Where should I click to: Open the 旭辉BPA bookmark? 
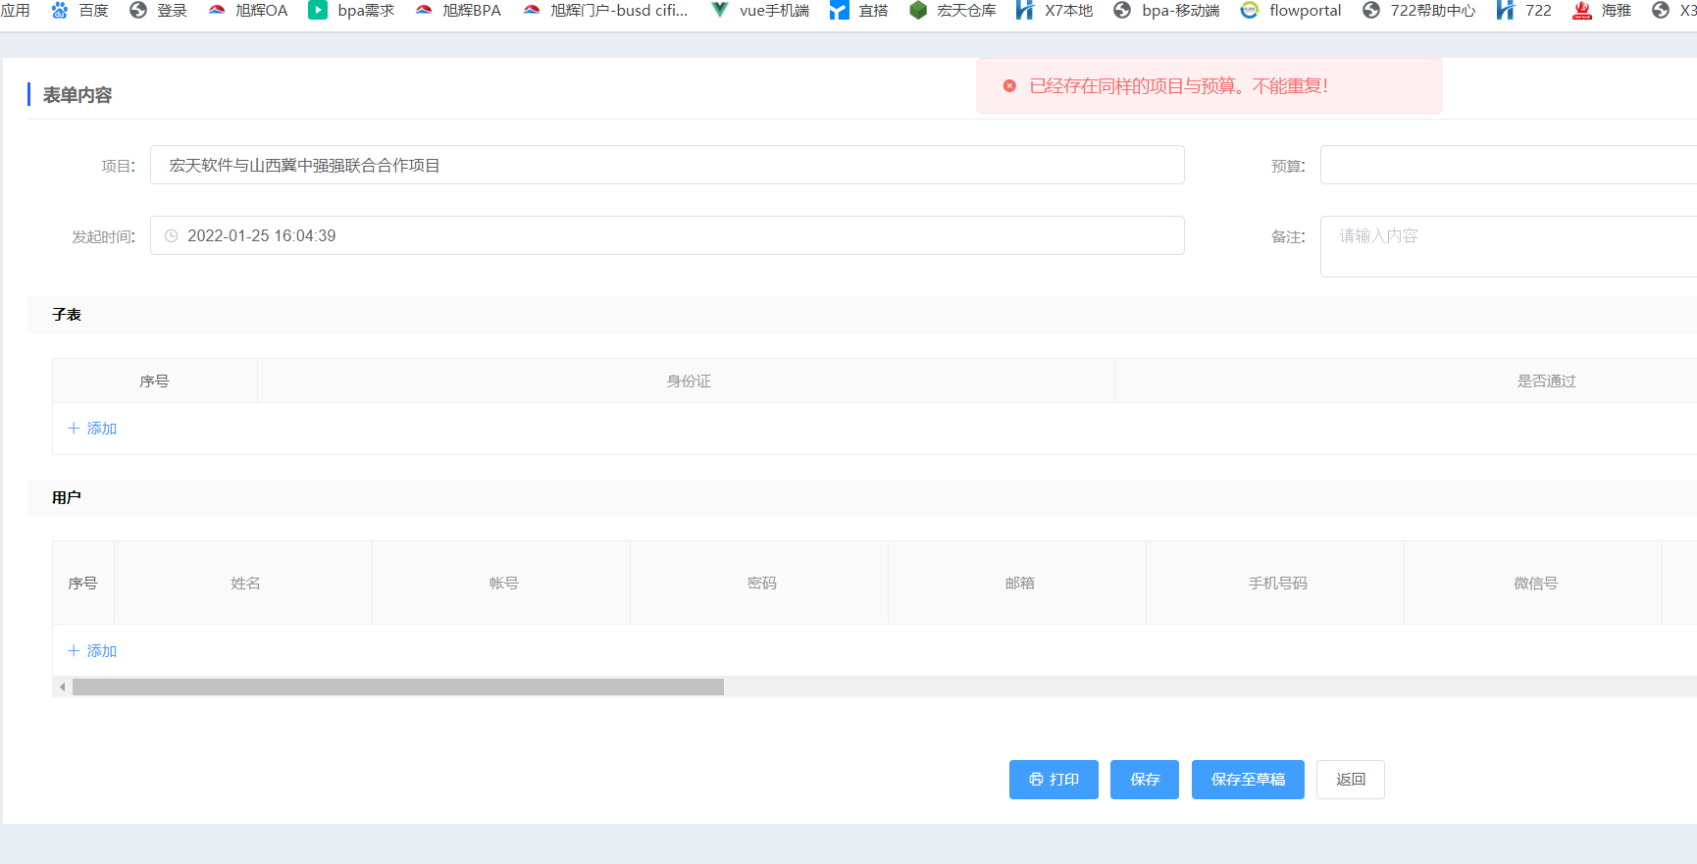pos(458,11)
